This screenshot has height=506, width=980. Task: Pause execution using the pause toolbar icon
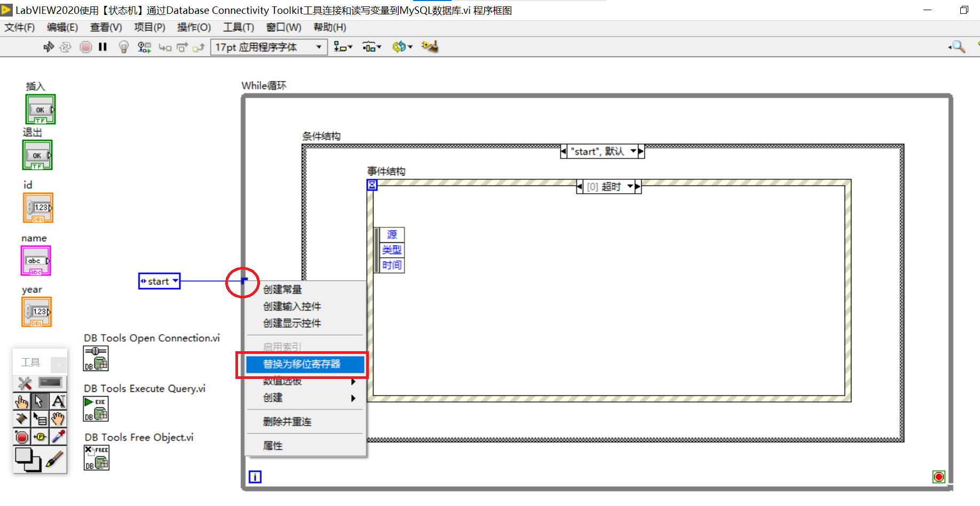103,47
